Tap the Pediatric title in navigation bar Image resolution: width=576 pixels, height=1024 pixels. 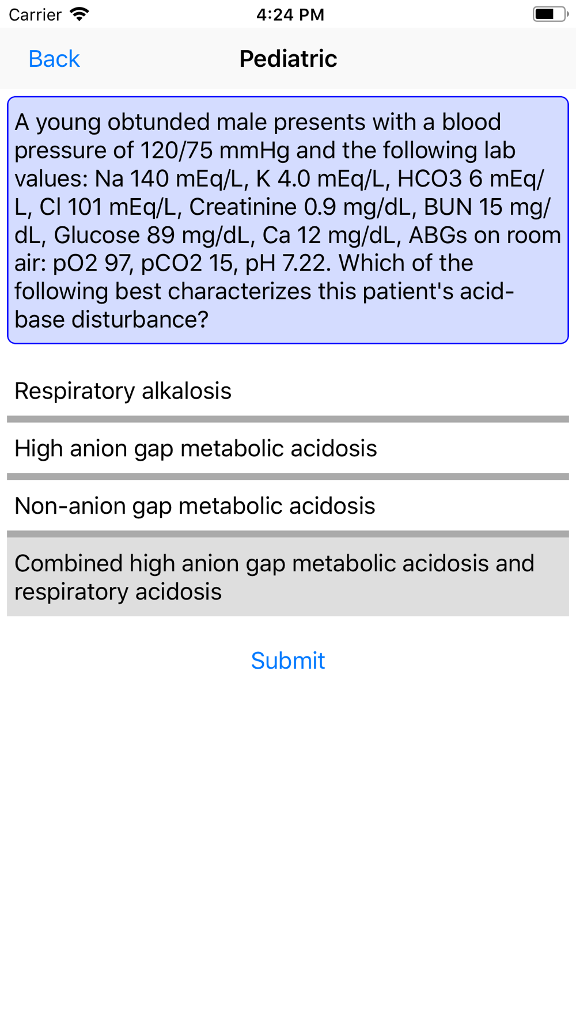(288, 59)
